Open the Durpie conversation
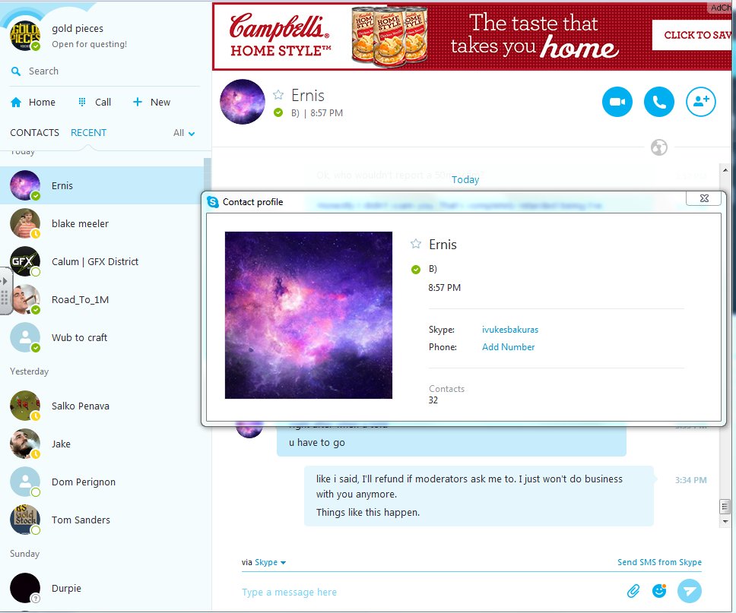The width and height of the screenshot is (736, 613). (x=103, y=588)
